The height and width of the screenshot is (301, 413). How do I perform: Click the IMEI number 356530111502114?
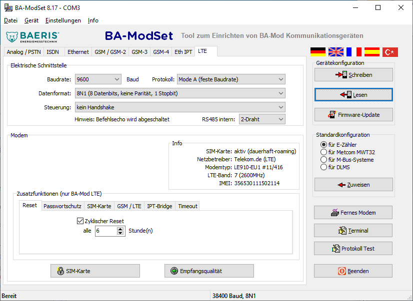pyautogui.click(x=257, y=183)
